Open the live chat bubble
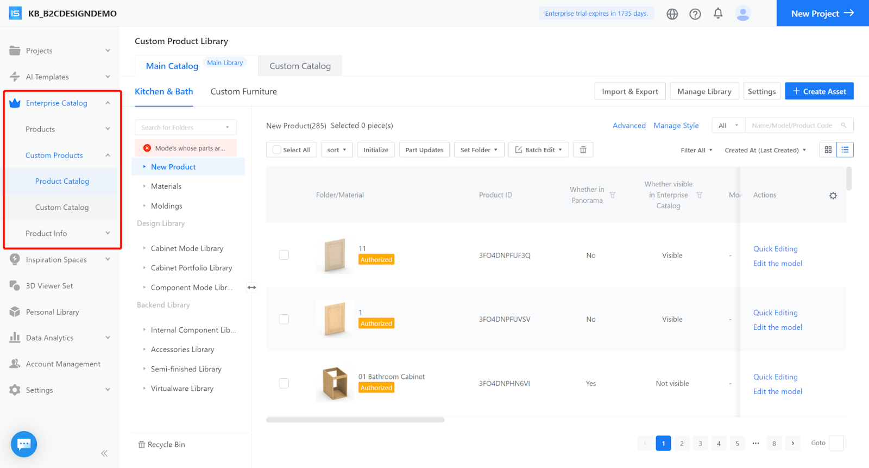The height and width of the screenshot is (468, 869). tap(24, 444)
